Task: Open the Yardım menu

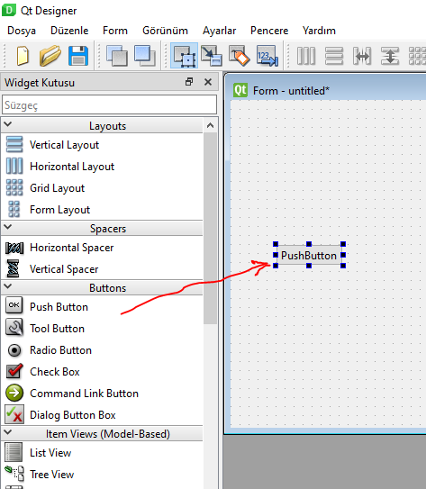Action: coord(319,31)
